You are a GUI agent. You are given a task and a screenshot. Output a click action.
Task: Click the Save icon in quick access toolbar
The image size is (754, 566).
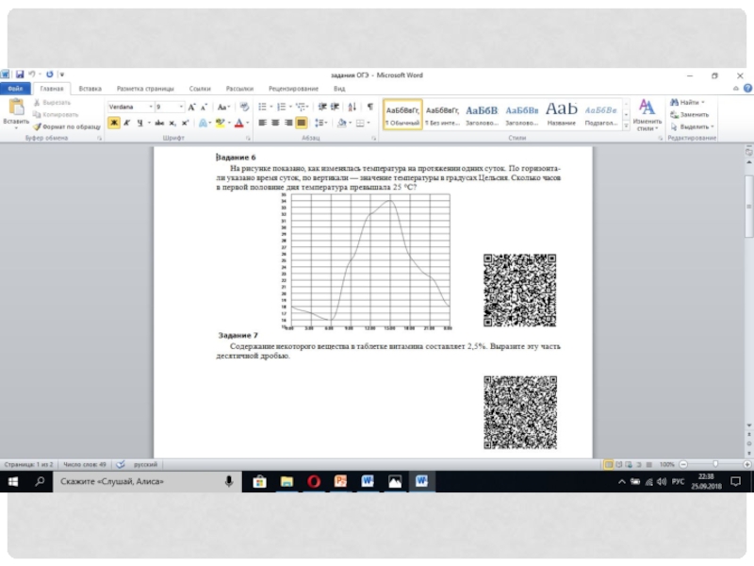(20, 75)
